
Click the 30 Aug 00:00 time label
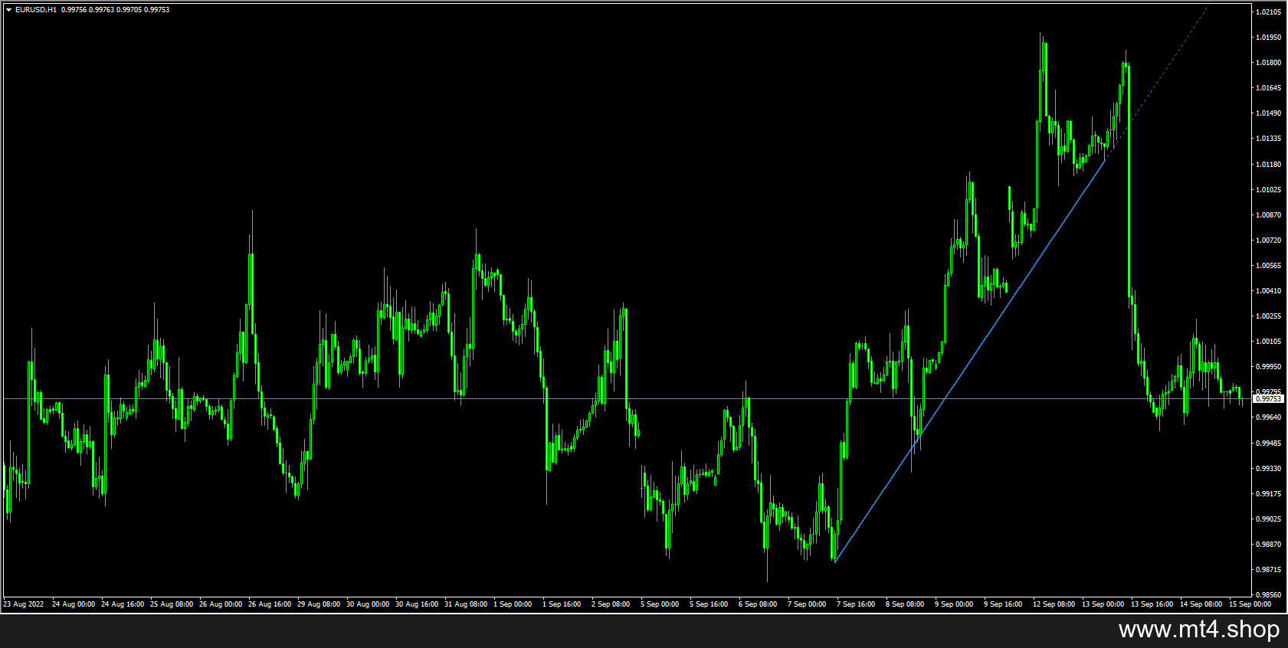coord(368,604)
